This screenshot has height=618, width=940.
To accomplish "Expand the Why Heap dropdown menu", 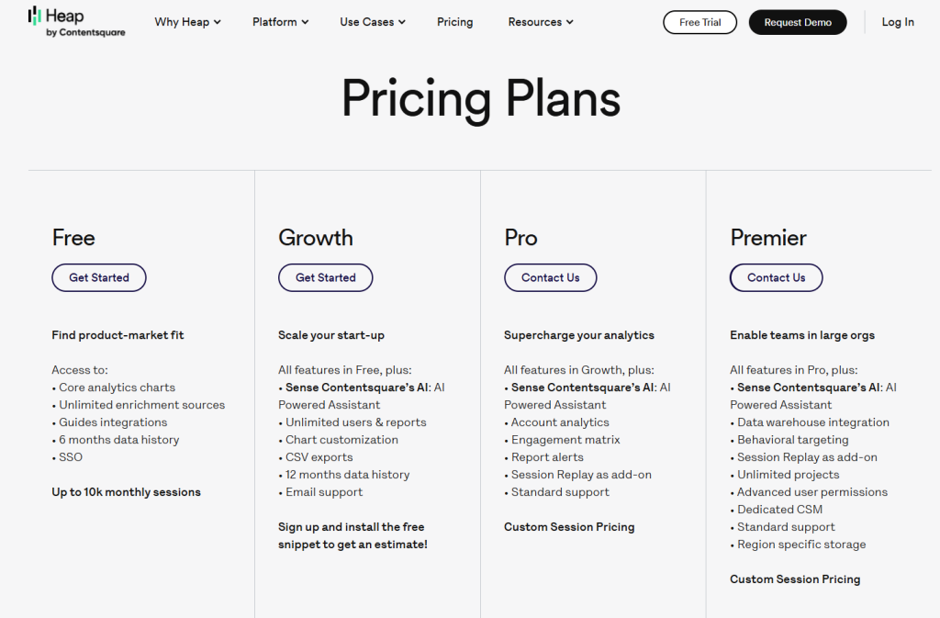I will click(187, 22).
